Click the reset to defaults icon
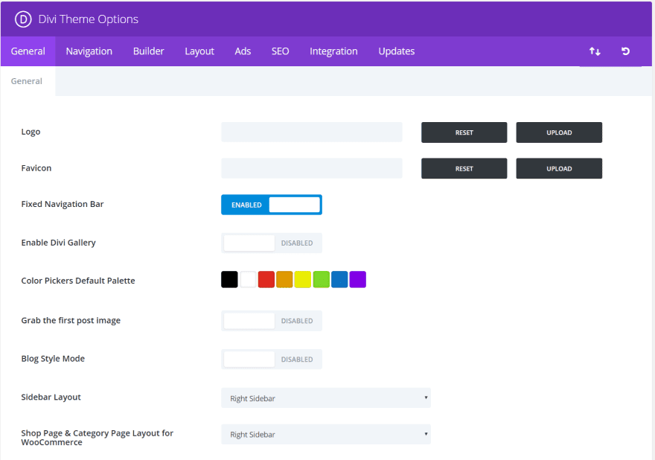 point(625,51)
